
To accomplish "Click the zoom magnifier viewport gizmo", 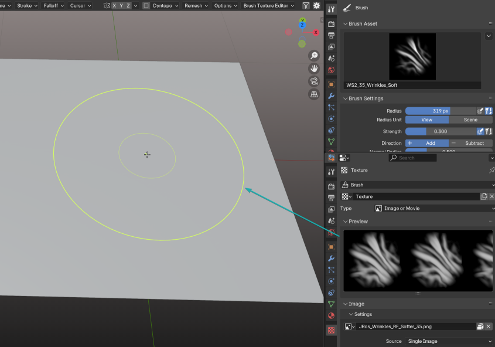I will pyautogui.click(x=314, y=56).
